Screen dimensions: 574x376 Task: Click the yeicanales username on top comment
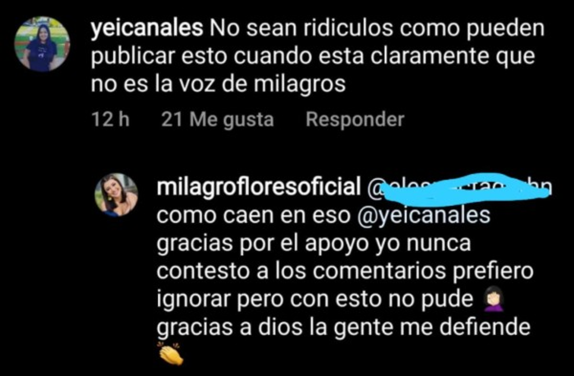coord(147,30)
